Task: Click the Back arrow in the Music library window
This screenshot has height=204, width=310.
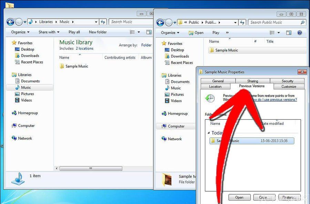Action: tap(10, 22)
